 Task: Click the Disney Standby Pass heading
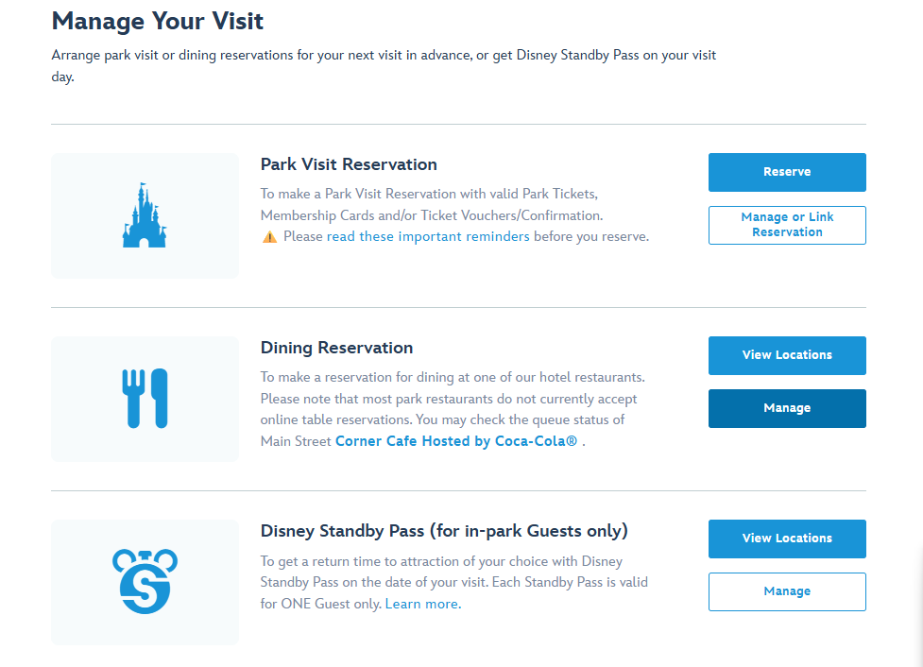[x=444, y=531]
